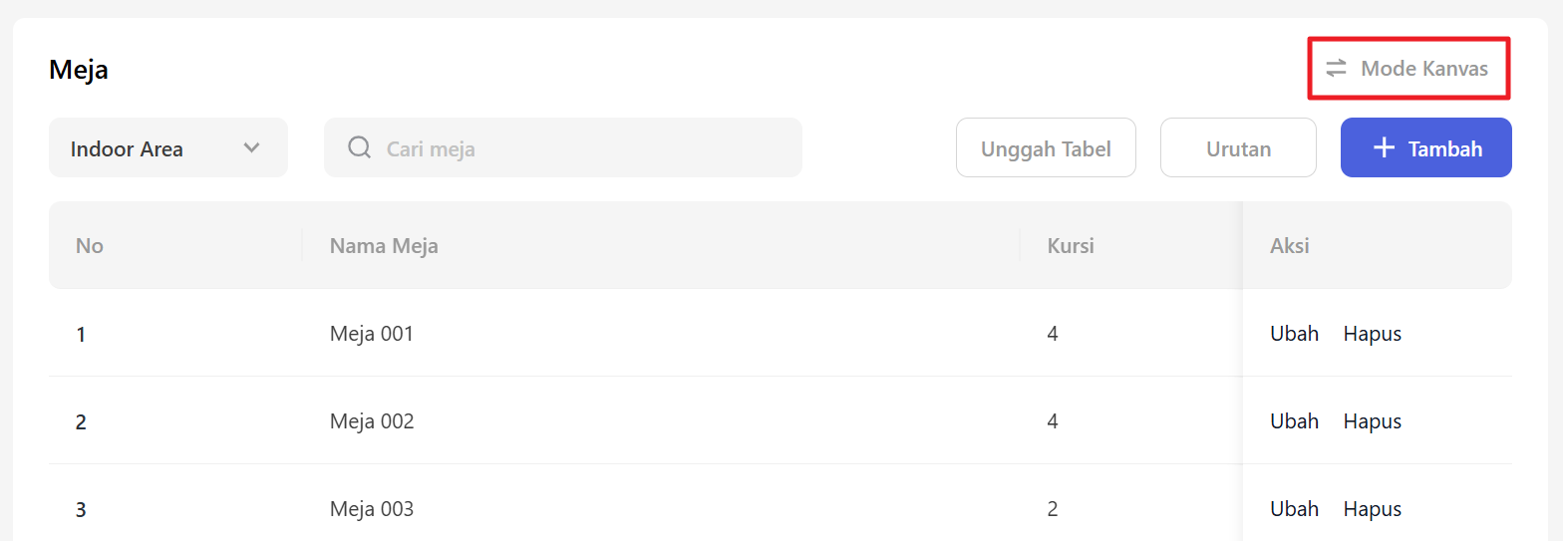
Task: Remove Meja 003 with Hapus
Action: pyautogui.click(x=1372, y=509)
